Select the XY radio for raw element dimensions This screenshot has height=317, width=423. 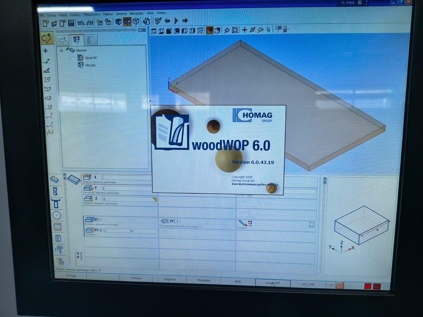pos(100,220)
